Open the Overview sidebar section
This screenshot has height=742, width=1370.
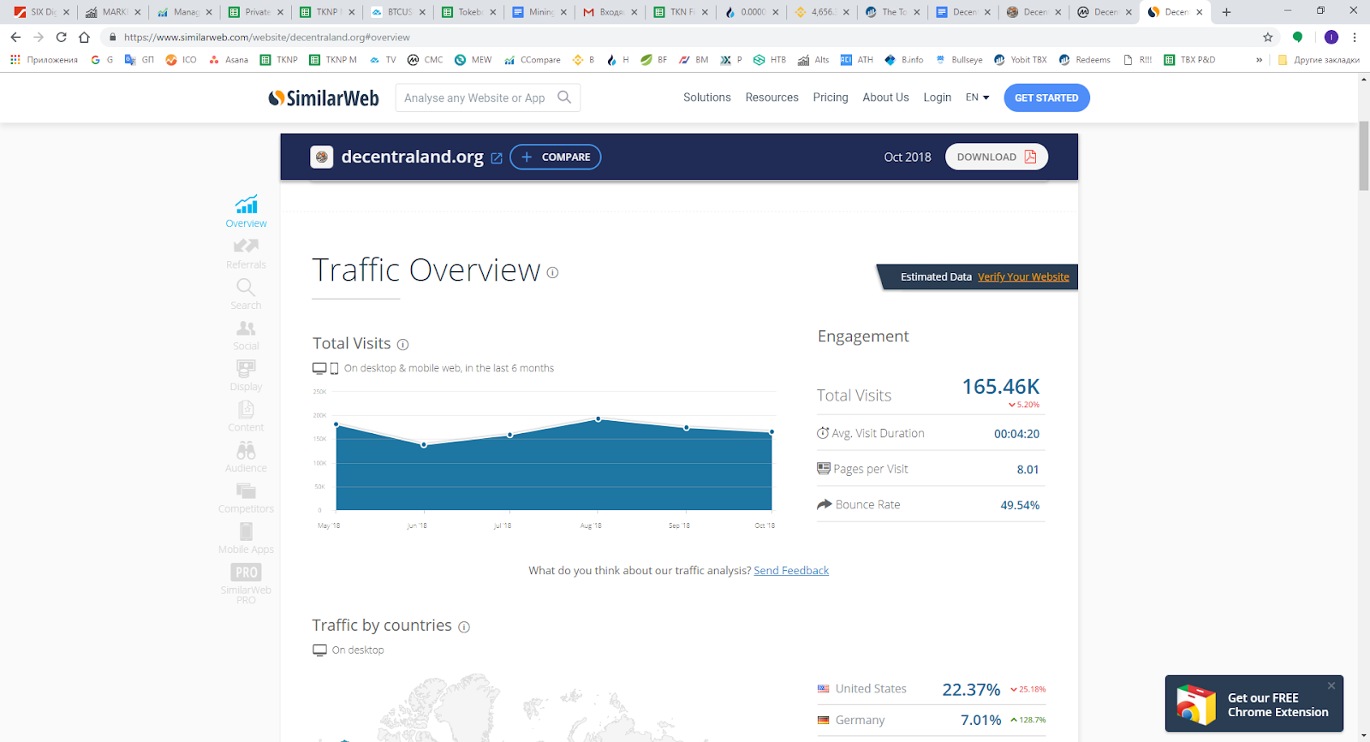(246, 211)
